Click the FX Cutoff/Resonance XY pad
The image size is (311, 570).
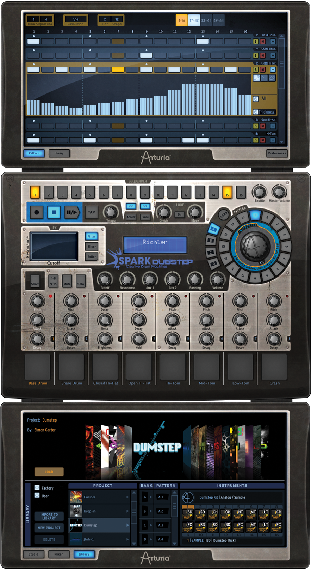(x=54, y=246)
